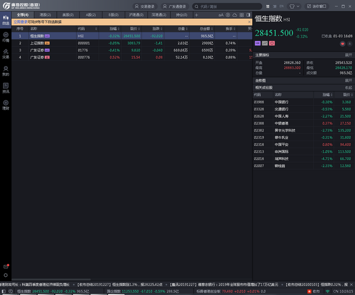Close the scrolling news ticker

351,284
